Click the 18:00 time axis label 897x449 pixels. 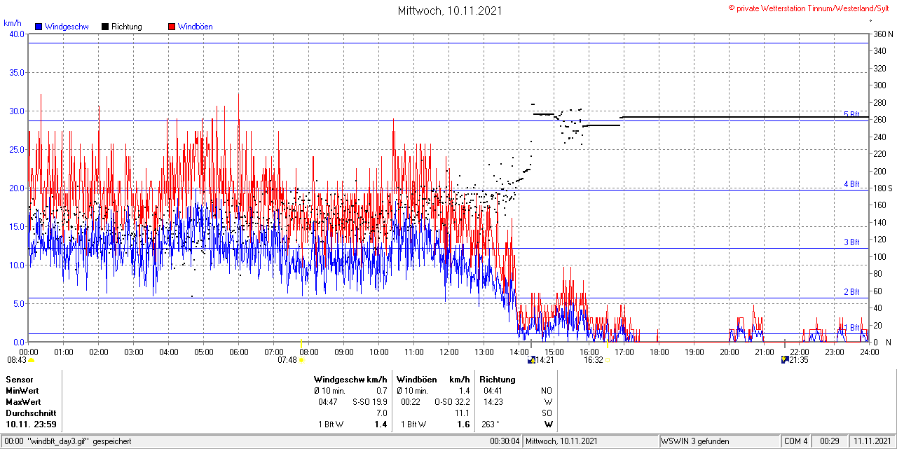pos(659,352)
